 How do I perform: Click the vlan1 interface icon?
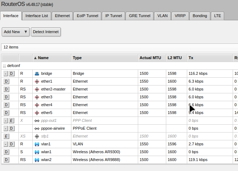tap(37, 144)
